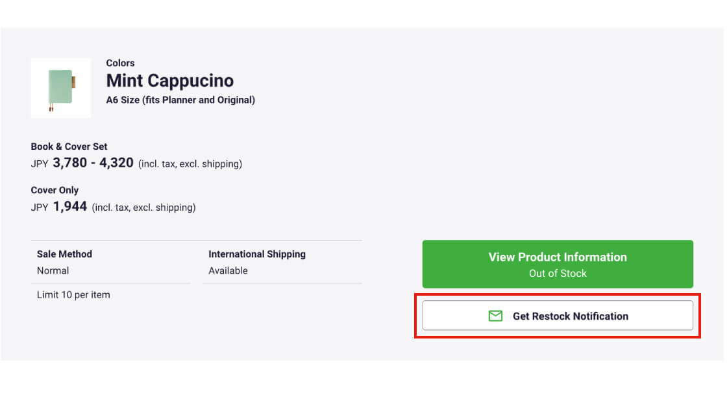Click the Sale Method label

64,254
